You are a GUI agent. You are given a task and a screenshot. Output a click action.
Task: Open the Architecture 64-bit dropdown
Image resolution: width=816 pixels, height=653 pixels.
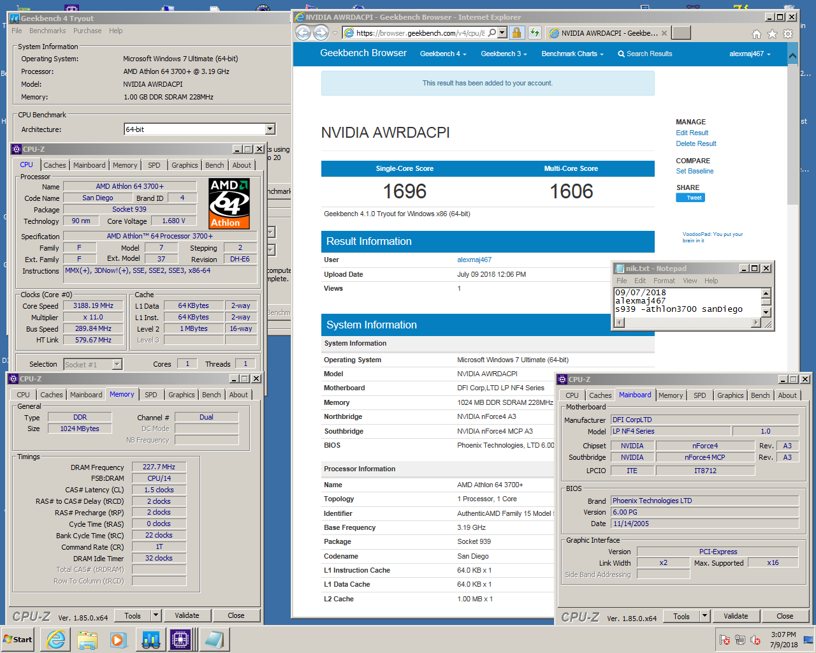270,129
